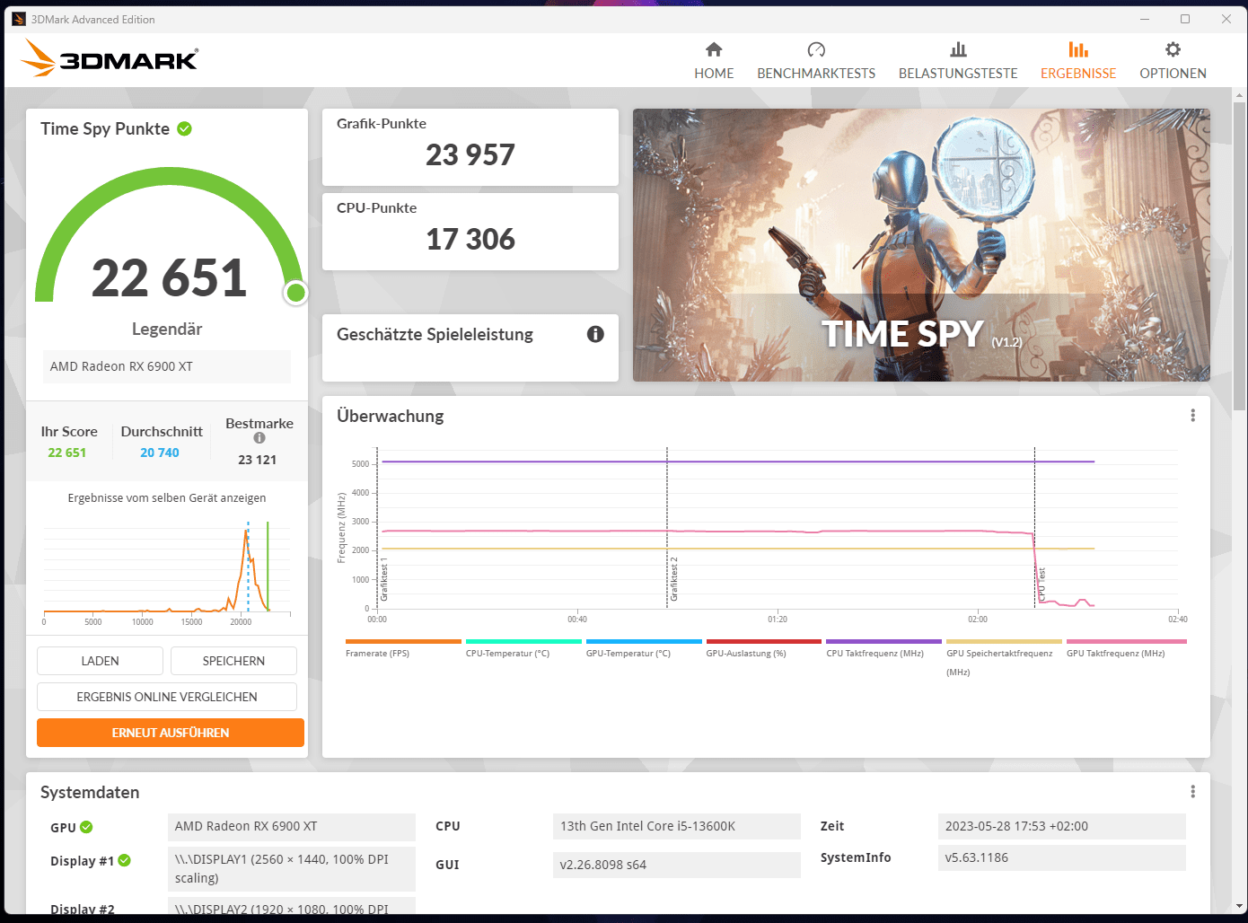Click the Display #1 resolution field
The image size is (1248, 923).
coord(292,869)
